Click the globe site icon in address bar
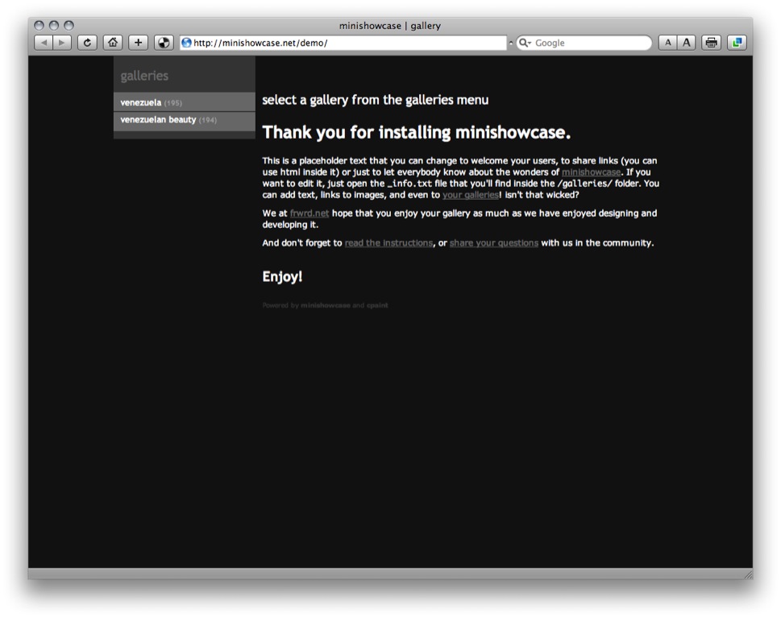The image size is (781, 618). point(187,43)
